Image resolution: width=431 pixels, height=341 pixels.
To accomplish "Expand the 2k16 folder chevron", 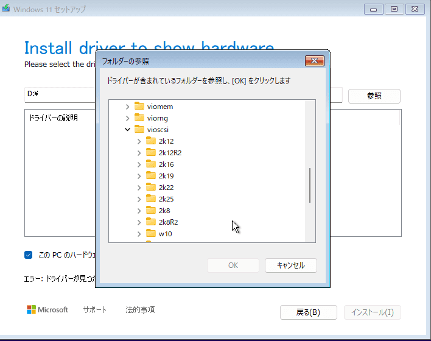I will tap(139, 164).
